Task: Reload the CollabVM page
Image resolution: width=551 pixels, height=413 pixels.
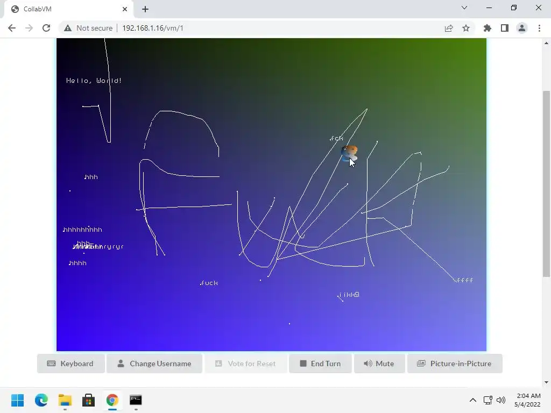Action: coord(46,28)
